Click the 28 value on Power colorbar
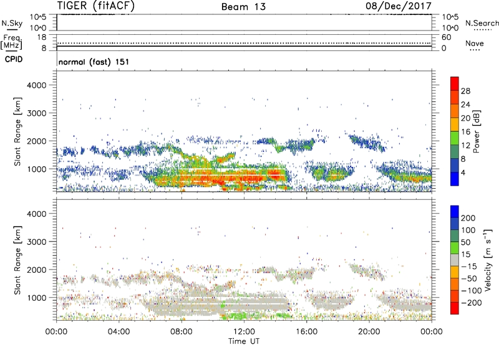 pyautogui.click(x=465, y=91)
